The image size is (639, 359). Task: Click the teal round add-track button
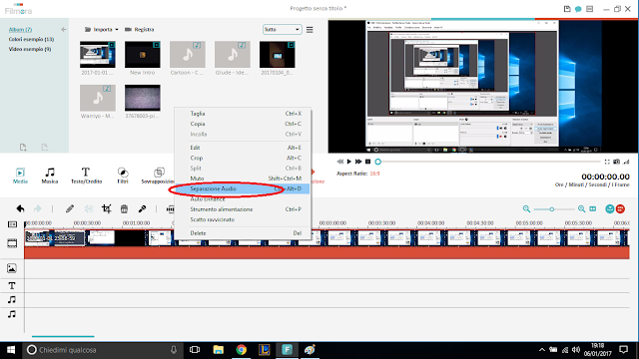point(610,208)
